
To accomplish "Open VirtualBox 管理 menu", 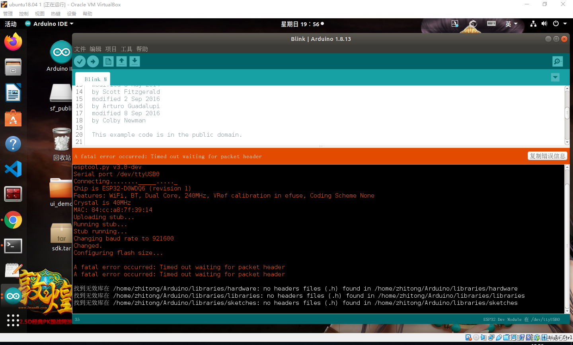I will pyautogui.click(x=8, y=14).
